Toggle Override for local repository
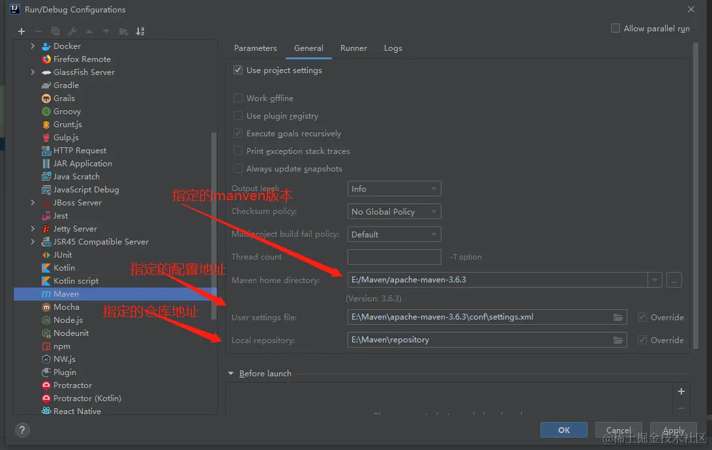Image resolution: width=712 pixels, height=450 pixels. (642, 340)
